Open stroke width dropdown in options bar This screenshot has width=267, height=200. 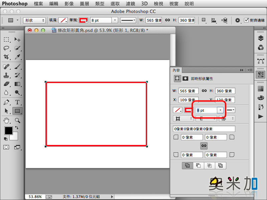[115, 20]
